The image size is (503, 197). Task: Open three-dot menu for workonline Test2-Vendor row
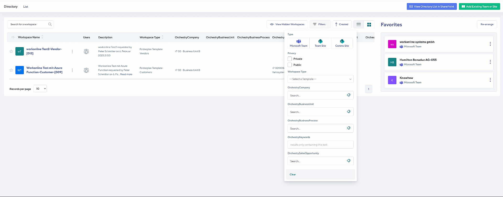pyautogui.click(x=72, y=52)
